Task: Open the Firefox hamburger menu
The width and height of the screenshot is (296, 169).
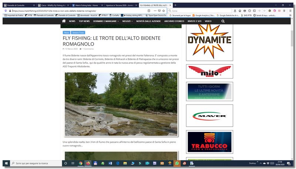Action: pos(290,11)
